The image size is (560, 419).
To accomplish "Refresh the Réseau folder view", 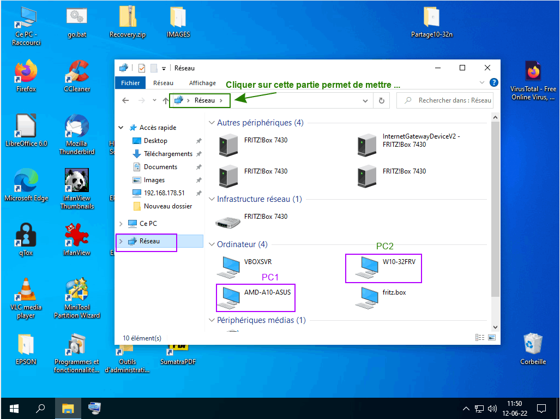I will 382,101.
